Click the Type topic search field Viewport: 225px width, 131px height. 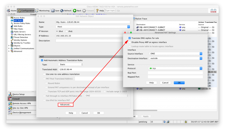pyautogui.click(x=110, y=11)
